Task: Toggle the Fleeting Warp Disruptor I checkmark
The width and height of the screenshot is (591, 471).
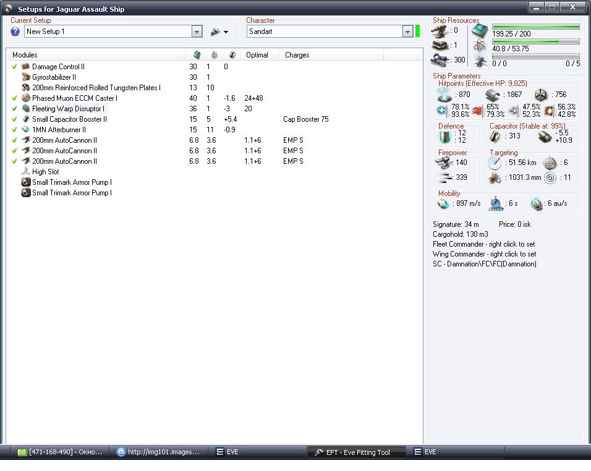Action: tap(15, 109)
